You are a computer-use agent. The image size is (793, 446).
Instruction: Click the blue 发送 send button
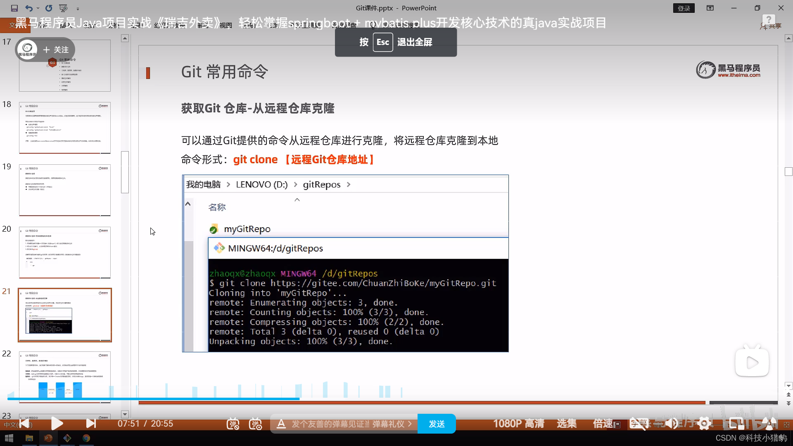click(x=437, y=424)
